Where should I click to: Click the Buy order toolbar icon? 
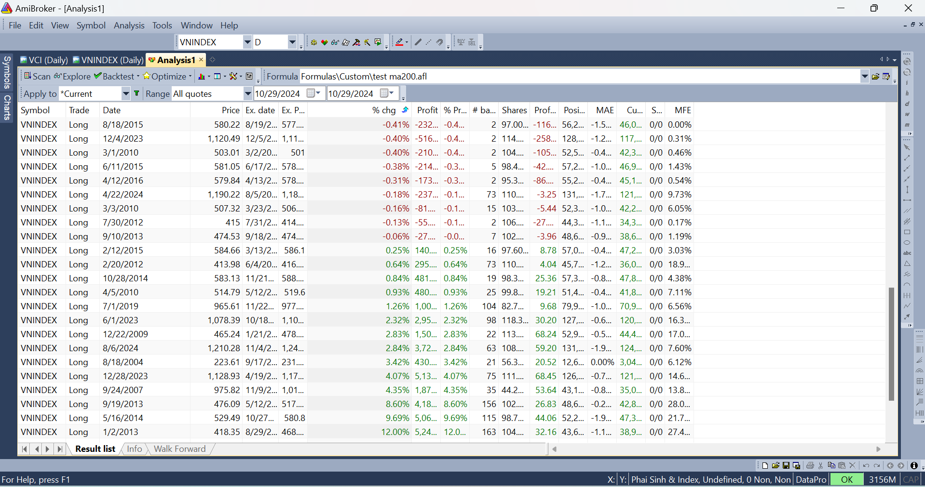pos(461,42)
